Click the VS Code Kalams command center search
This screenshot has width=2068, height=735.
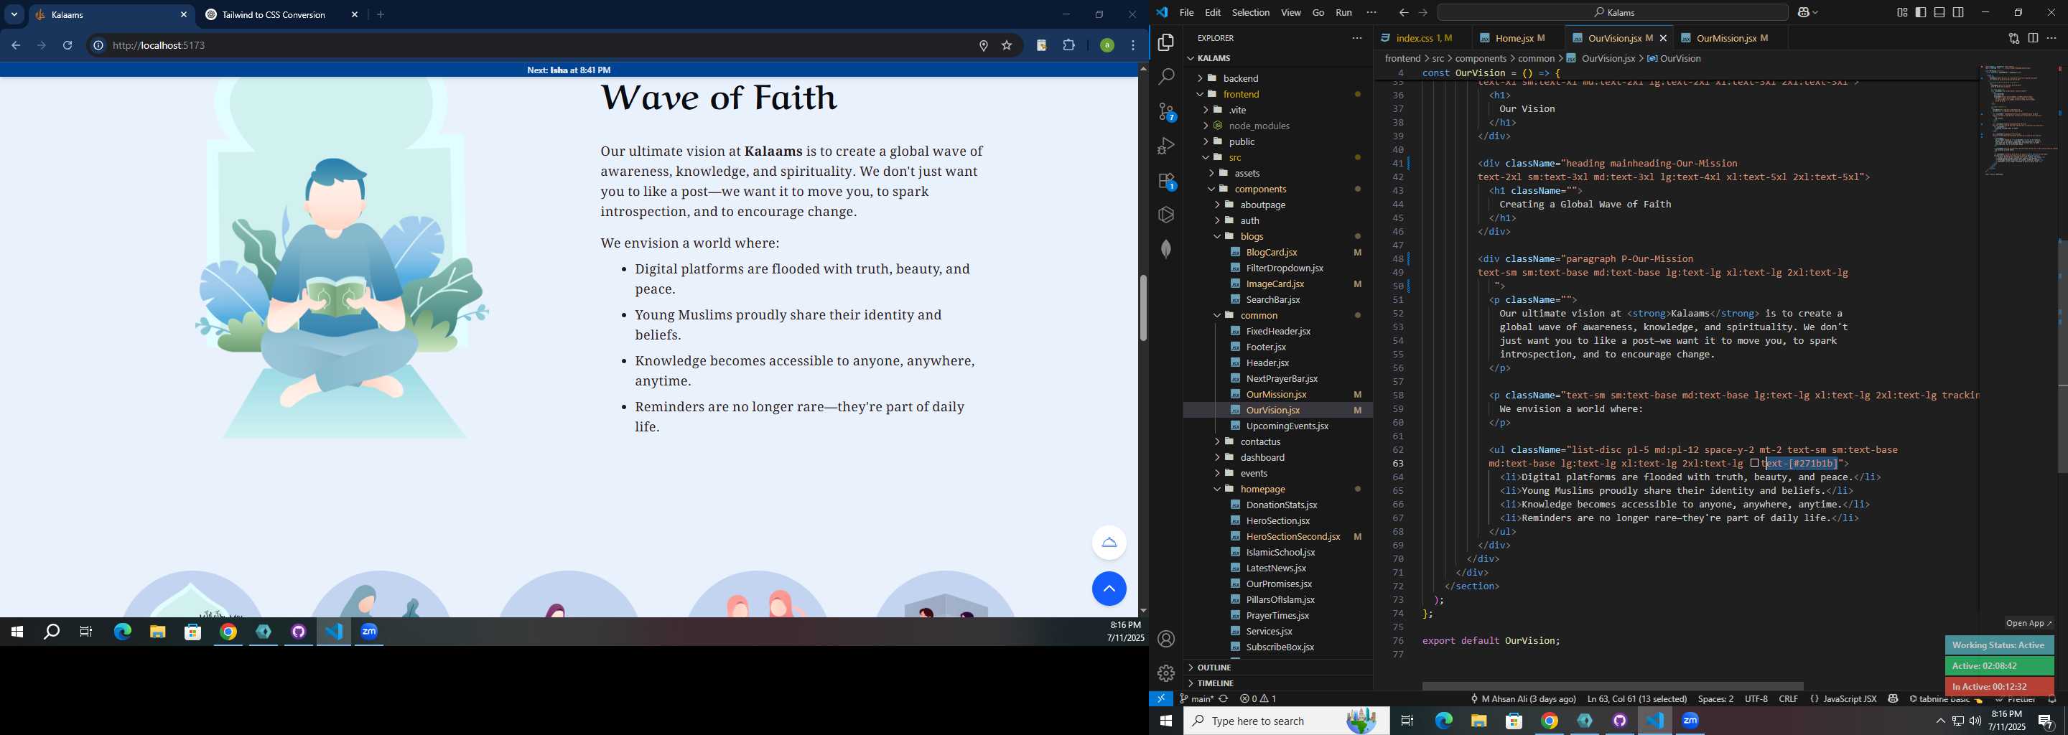pyautogui.click(x=1612, y=12)
